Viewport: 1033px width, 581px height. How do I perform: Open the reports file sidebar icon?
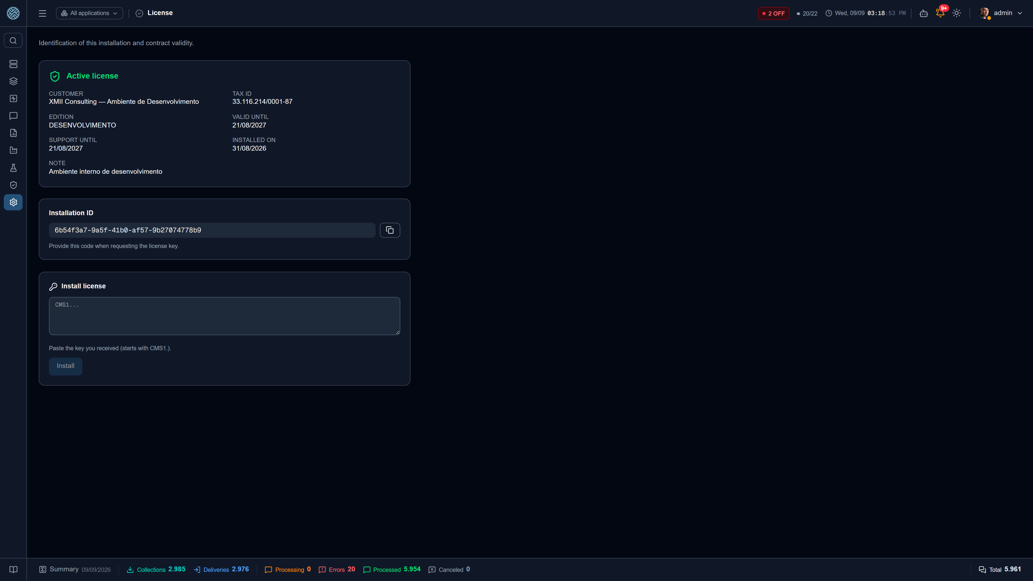13,133
